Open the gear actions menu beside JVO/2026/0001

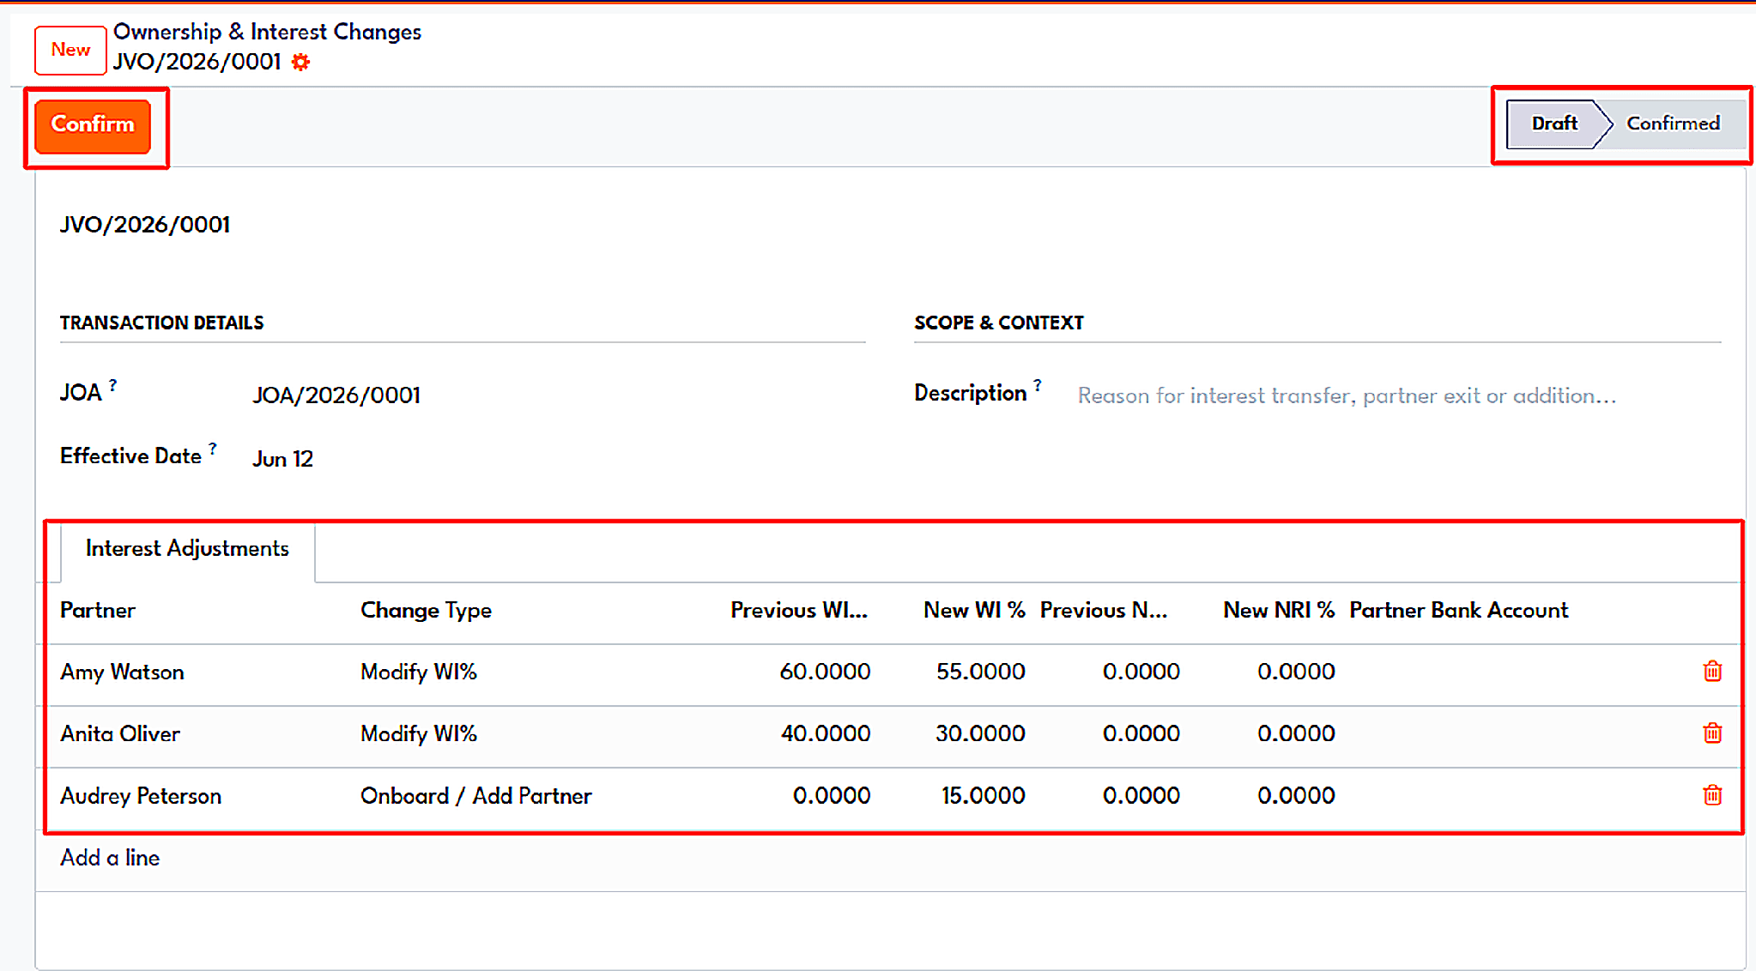[300, 62]
